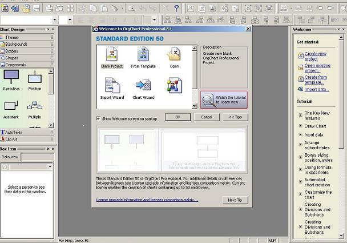
Task: Click the welcome dialog icon list scroll-down arrow
Action: point(194,106)
